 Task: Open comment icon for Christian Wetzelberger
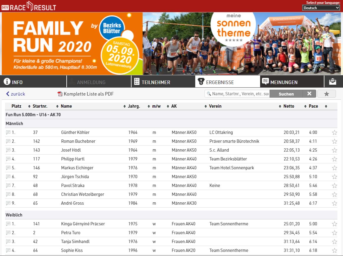pos(8,194)
